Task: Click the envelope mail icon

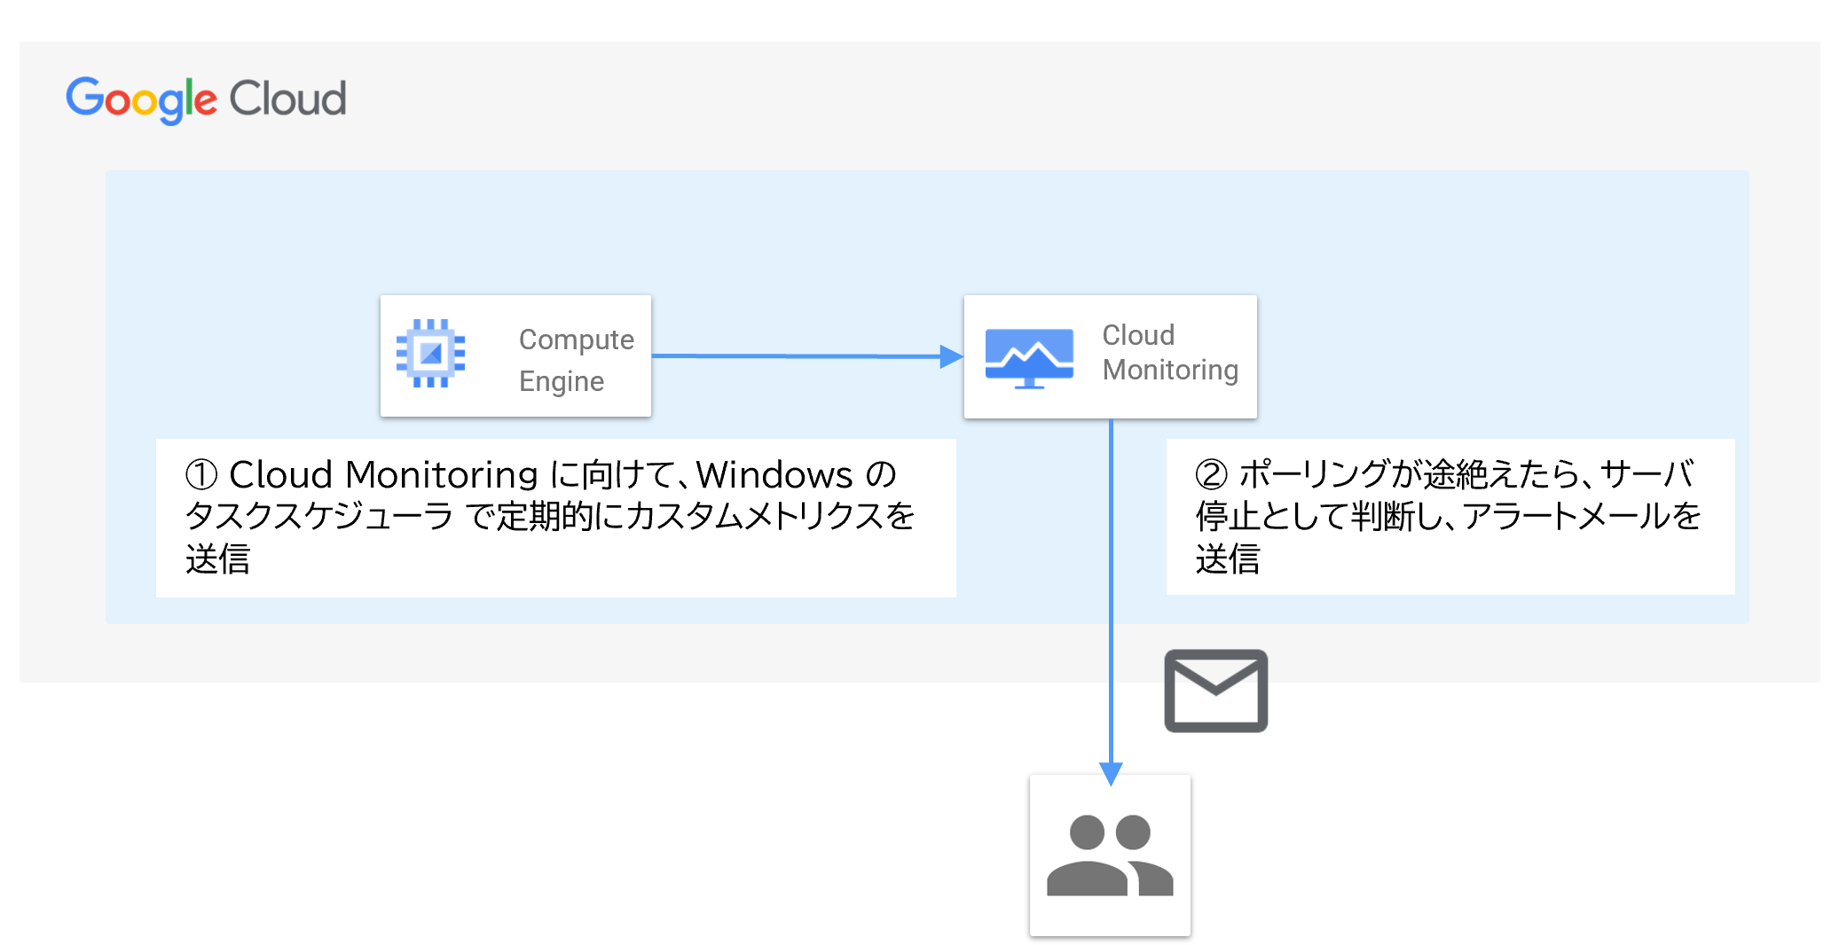Action: coord(1215,691)
